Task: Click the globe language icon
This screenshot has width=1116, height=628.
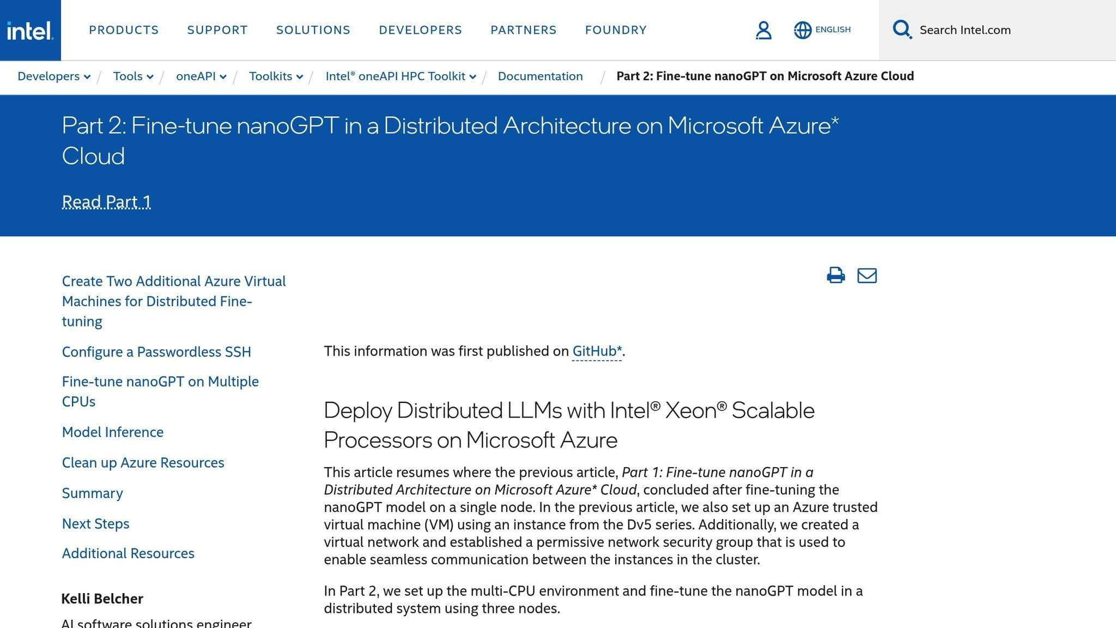Action: tap(802, 30)
